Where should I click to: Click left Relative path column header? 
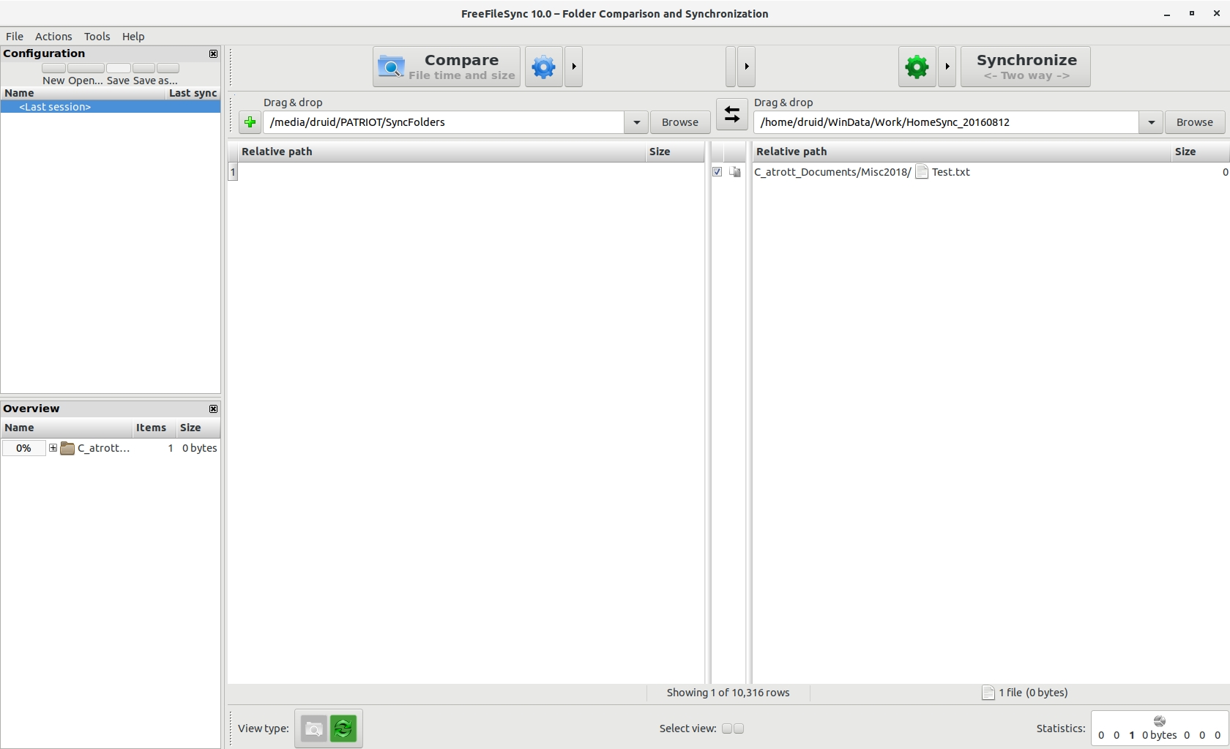tap(441, 152)
